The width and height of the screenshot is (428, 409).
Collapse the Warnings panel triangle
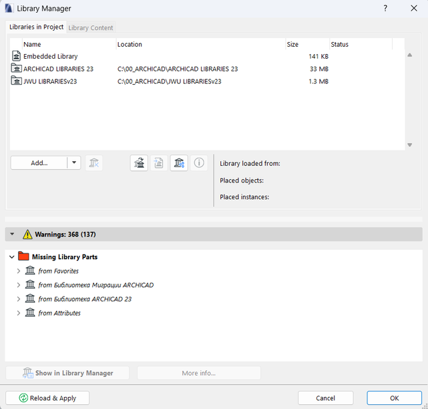point(12,234)
